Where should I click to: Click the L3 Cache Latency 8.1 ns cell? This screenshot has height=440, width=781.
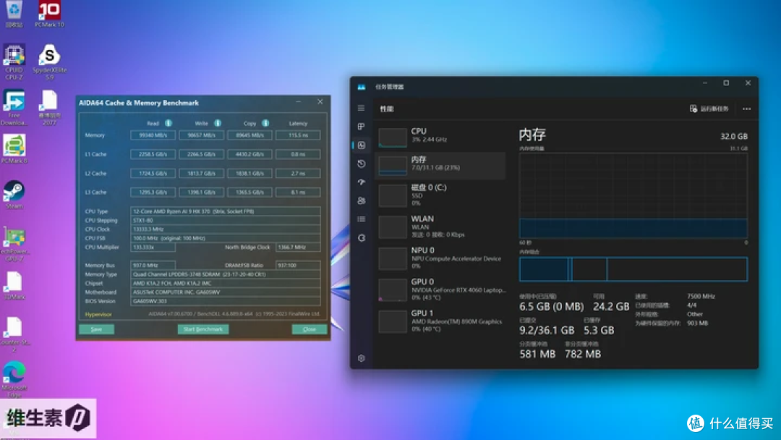(x=298, y=192)
